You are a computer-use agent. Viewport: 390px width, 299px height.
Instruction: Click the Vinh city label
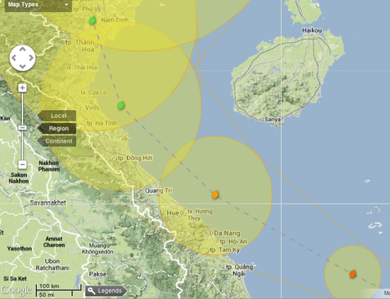92,108
